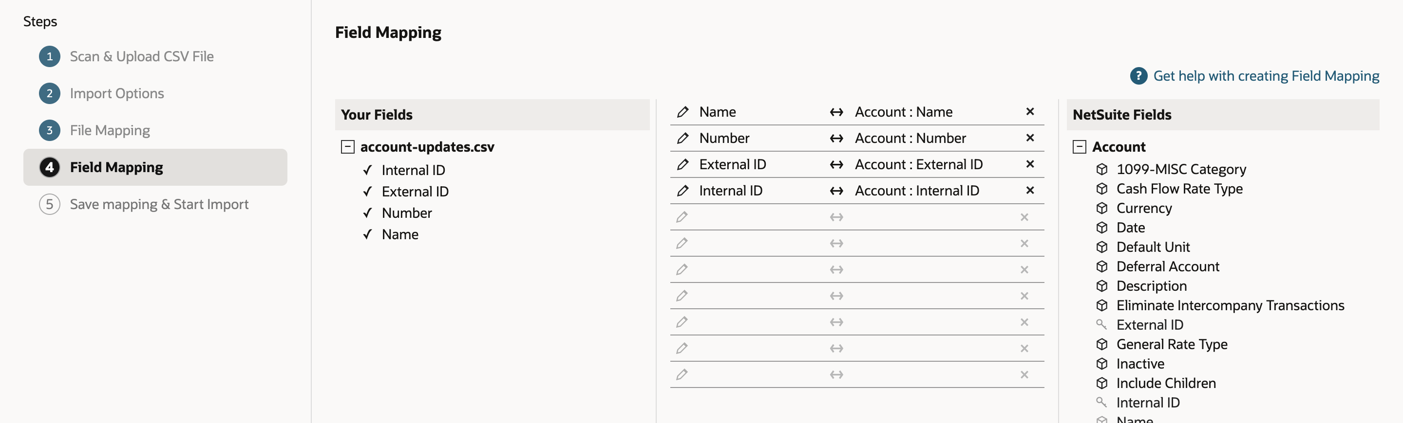Select step 4 Field Mapping

pyautogui.click(x=155, y=167)
